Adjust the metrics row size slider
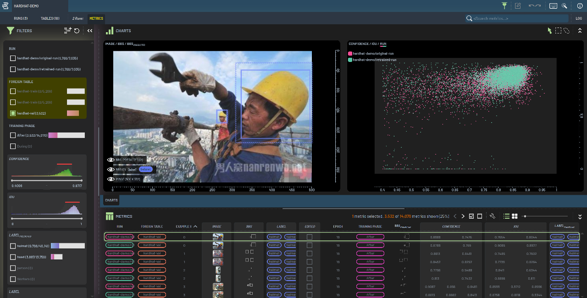 pyautogui.click(x=525, y=216)
